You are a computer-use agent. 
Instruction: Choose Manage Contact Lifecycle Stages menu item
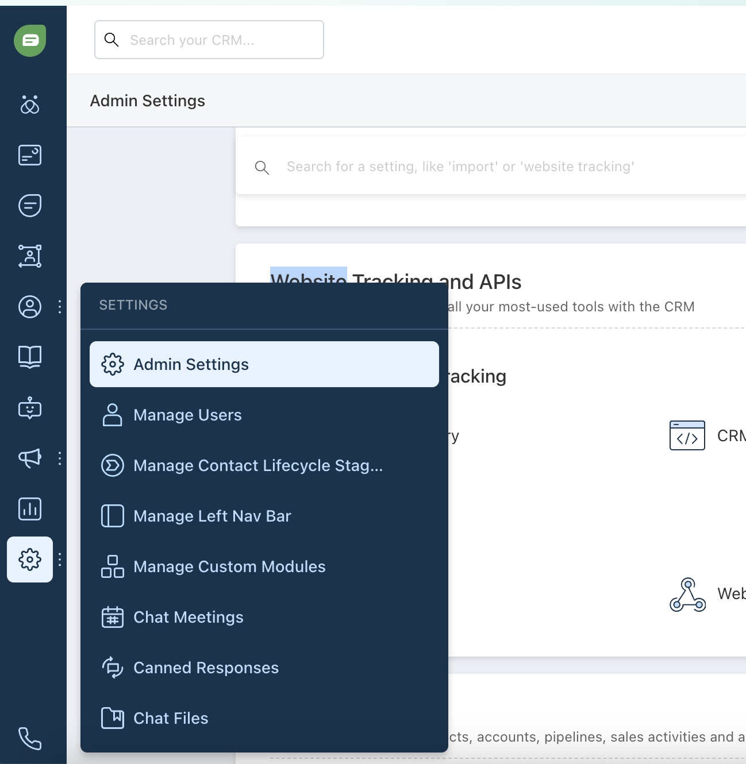coord(257,465)
